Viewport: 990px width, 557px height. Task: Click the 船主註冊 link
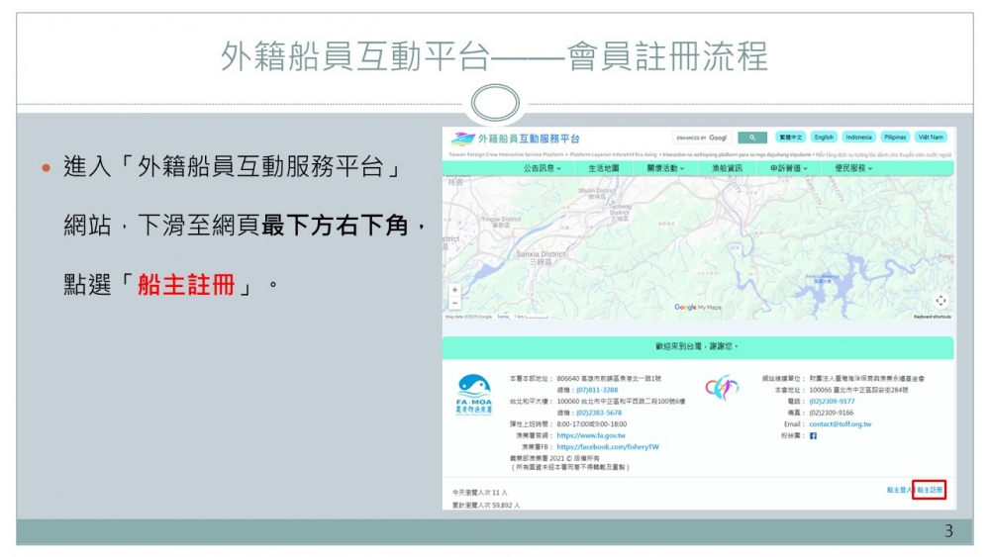point(930,490)
